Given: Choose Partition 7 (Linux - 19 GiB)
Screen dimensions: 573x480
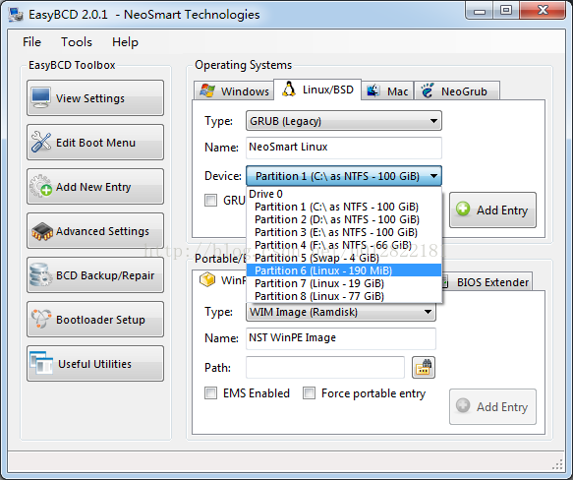Looking at the screenshot, I should pyautogui.click(x=344, y=283).
